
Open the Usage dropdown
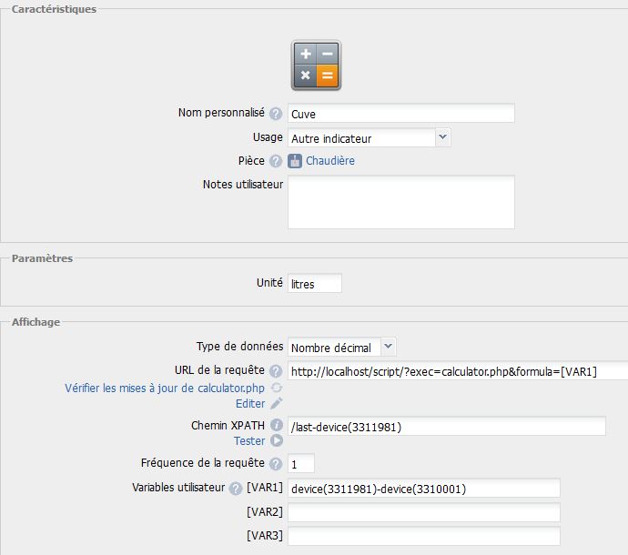tap(370, 137)
